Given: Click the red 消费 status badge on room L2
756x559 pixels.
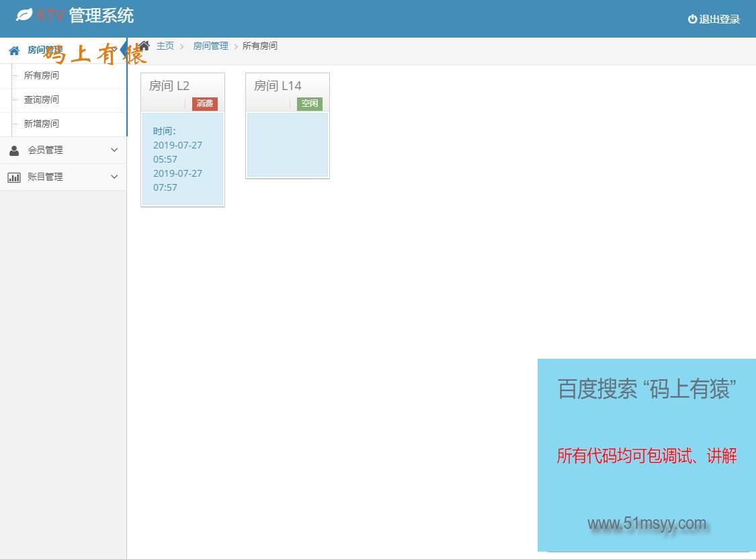Looking at the screenshot, I should pos(204,103).
